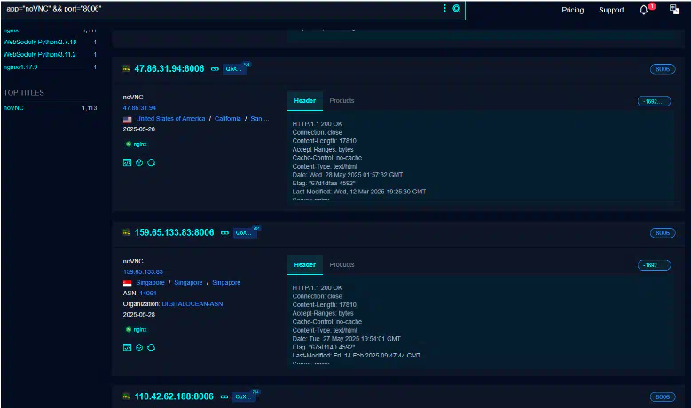Click the nginx green icon in 47.86.31.94 result
Image resolution: width=691 pixels, height=408 pixels.
point(129,144)
